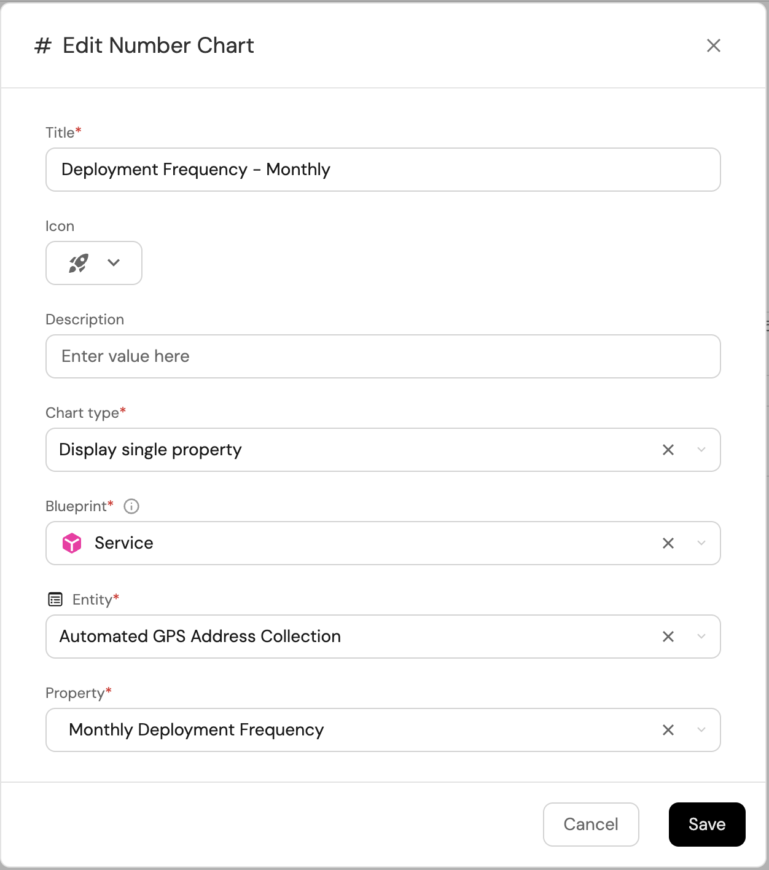The height and width of the screenshot is (870, 769).
Task: Clear the selected Entity value
Action: coord(668,637)
